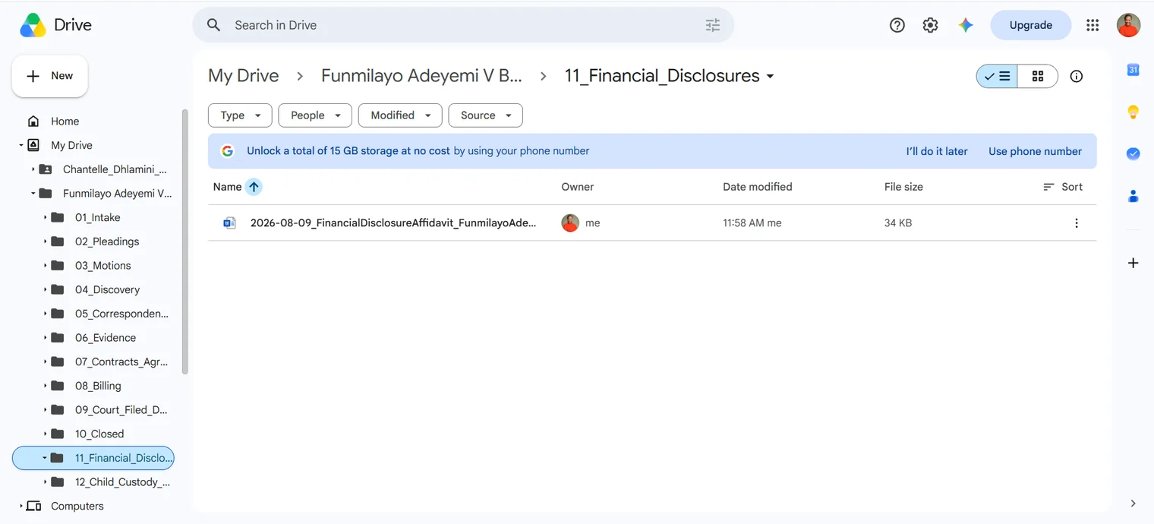This screenshot has height=524, width=1154.
Task: Launch the Gemini sparkle icon
Action: 966,25
